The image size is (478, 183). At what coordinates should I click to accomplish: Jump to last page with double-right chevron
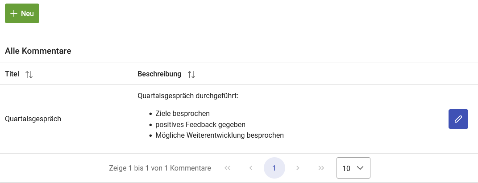(x=321, y=168)
